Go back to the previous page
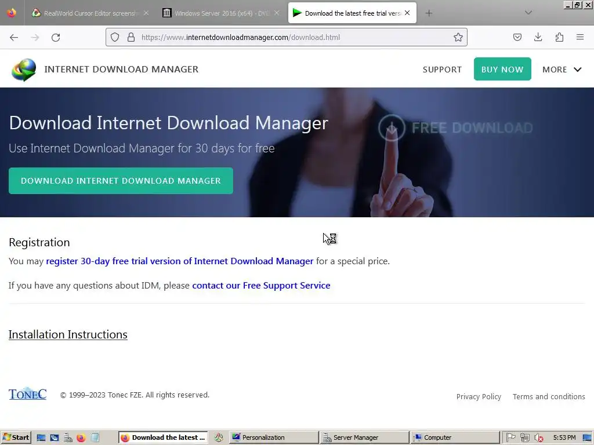594x445 pixels. [14, 38]
